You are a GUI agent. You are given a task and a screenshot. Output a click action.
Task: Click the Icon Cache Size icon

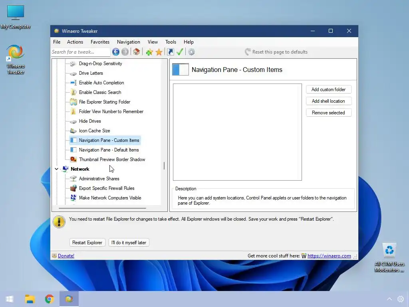pos(73,131)
